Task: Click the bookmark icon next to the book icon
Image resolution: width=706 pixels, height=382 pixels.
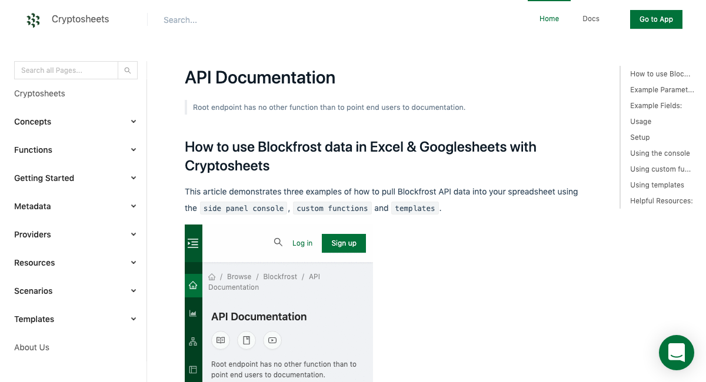Action: tap(246, 340)
